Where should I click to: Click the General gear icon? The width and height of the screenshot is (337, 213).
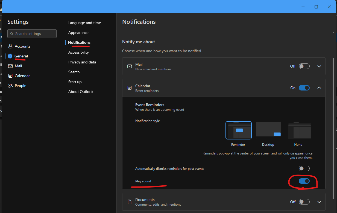click(x=10, y=56)
